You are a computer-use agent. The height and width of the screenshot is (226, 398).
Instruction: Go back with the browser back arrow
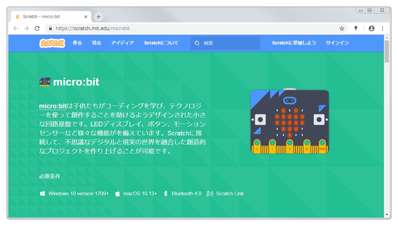pyautogui.click(x=16, y=28)
